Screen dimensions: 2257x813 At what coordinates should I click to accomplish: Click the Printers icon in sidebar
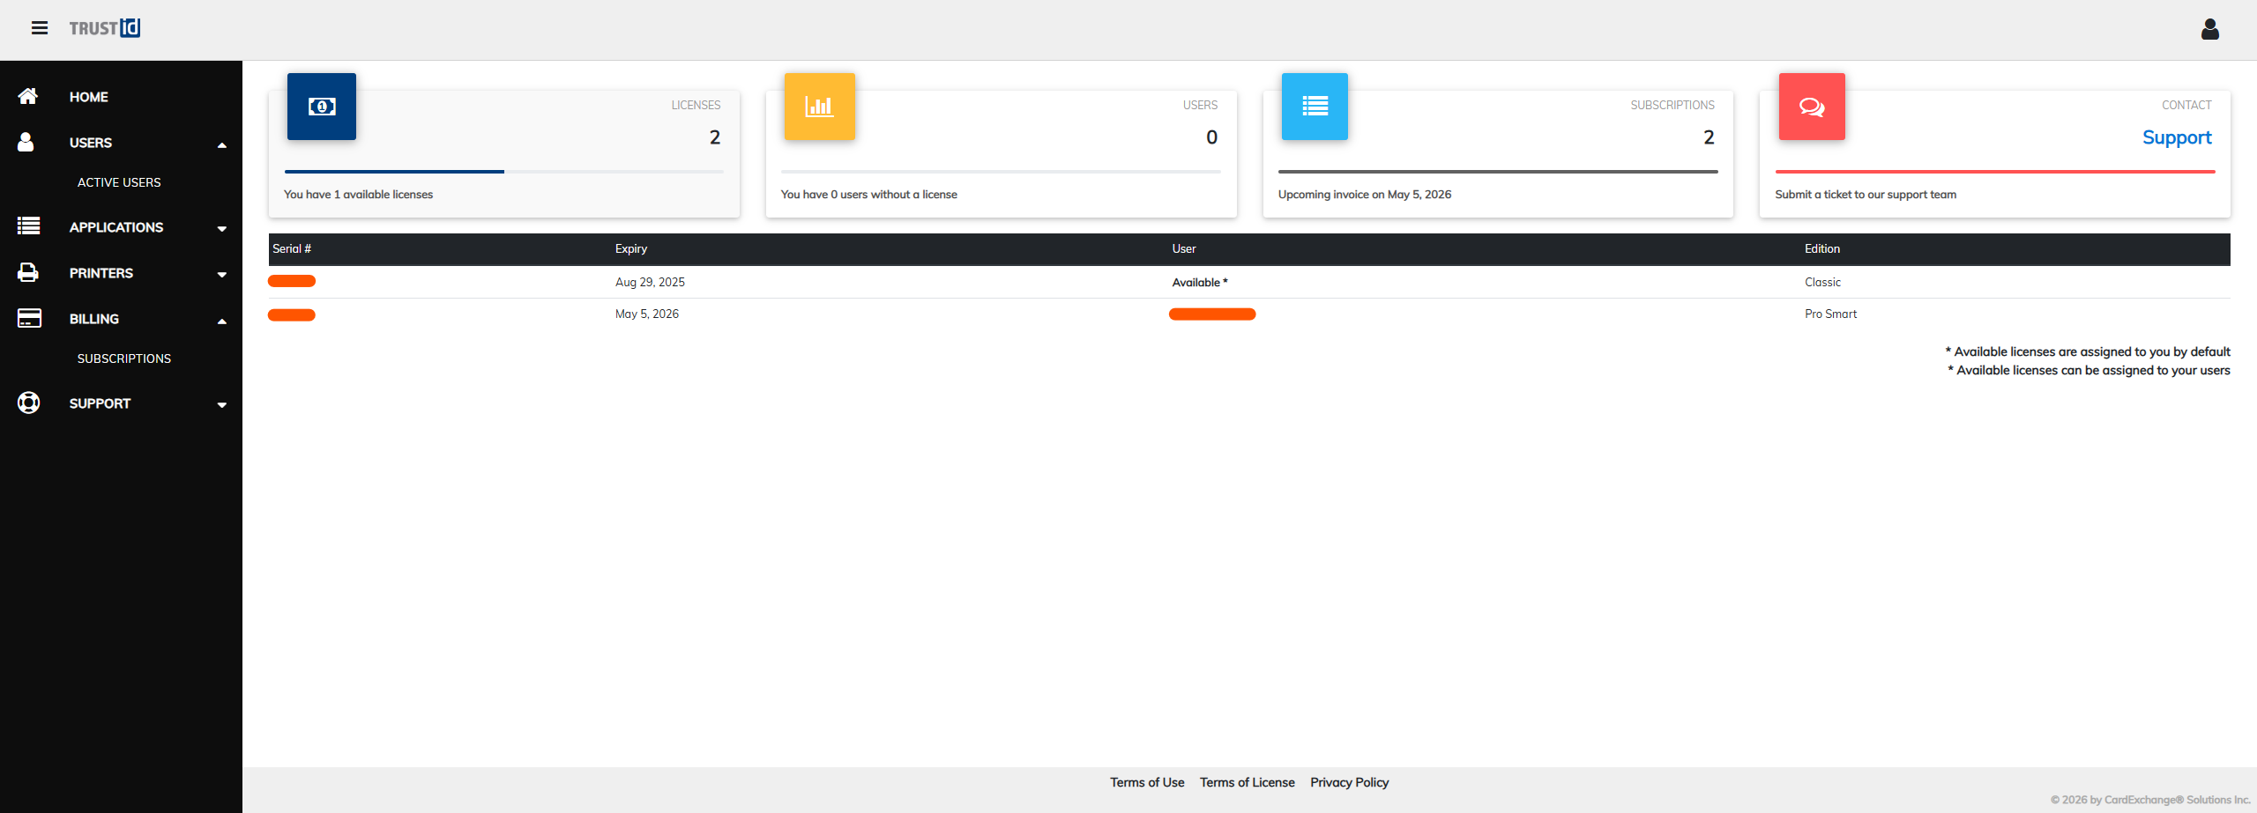tap(28, 273)
